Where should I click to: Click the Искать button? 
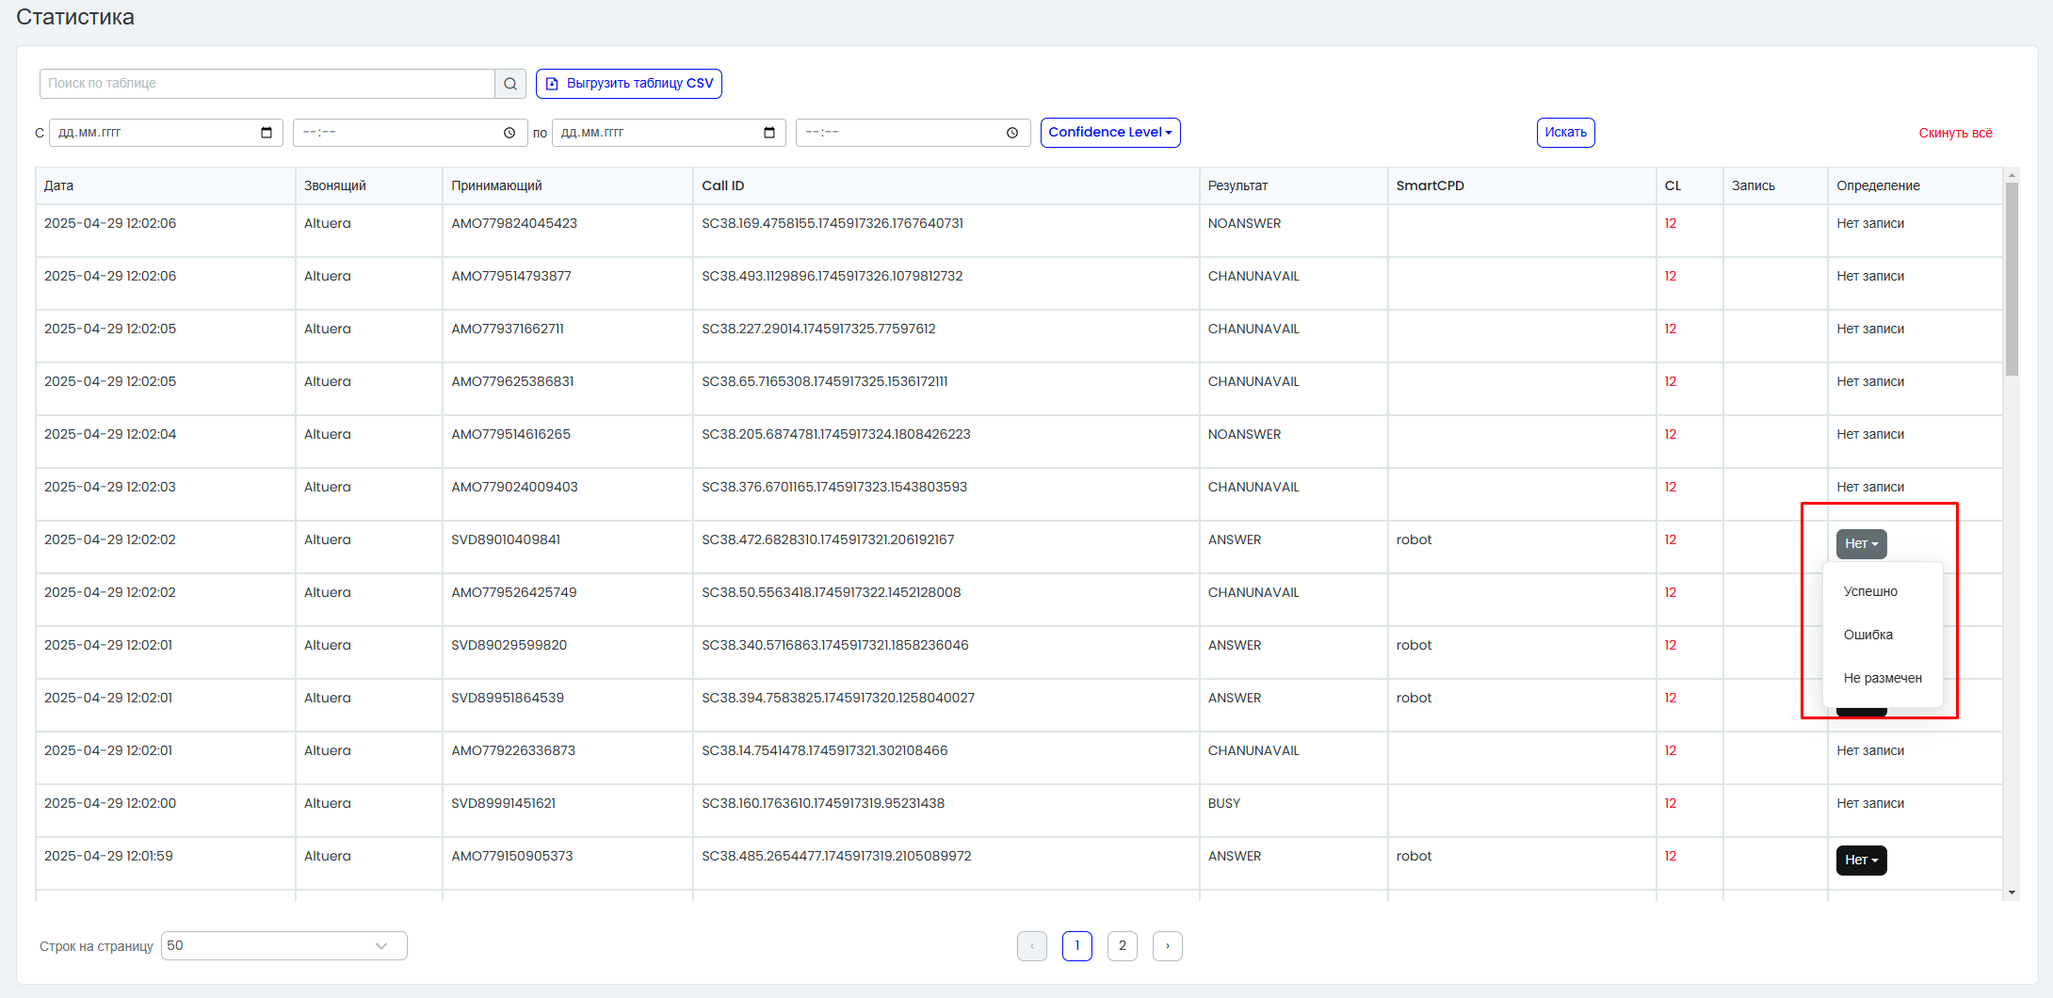[x=1565, y=133]
